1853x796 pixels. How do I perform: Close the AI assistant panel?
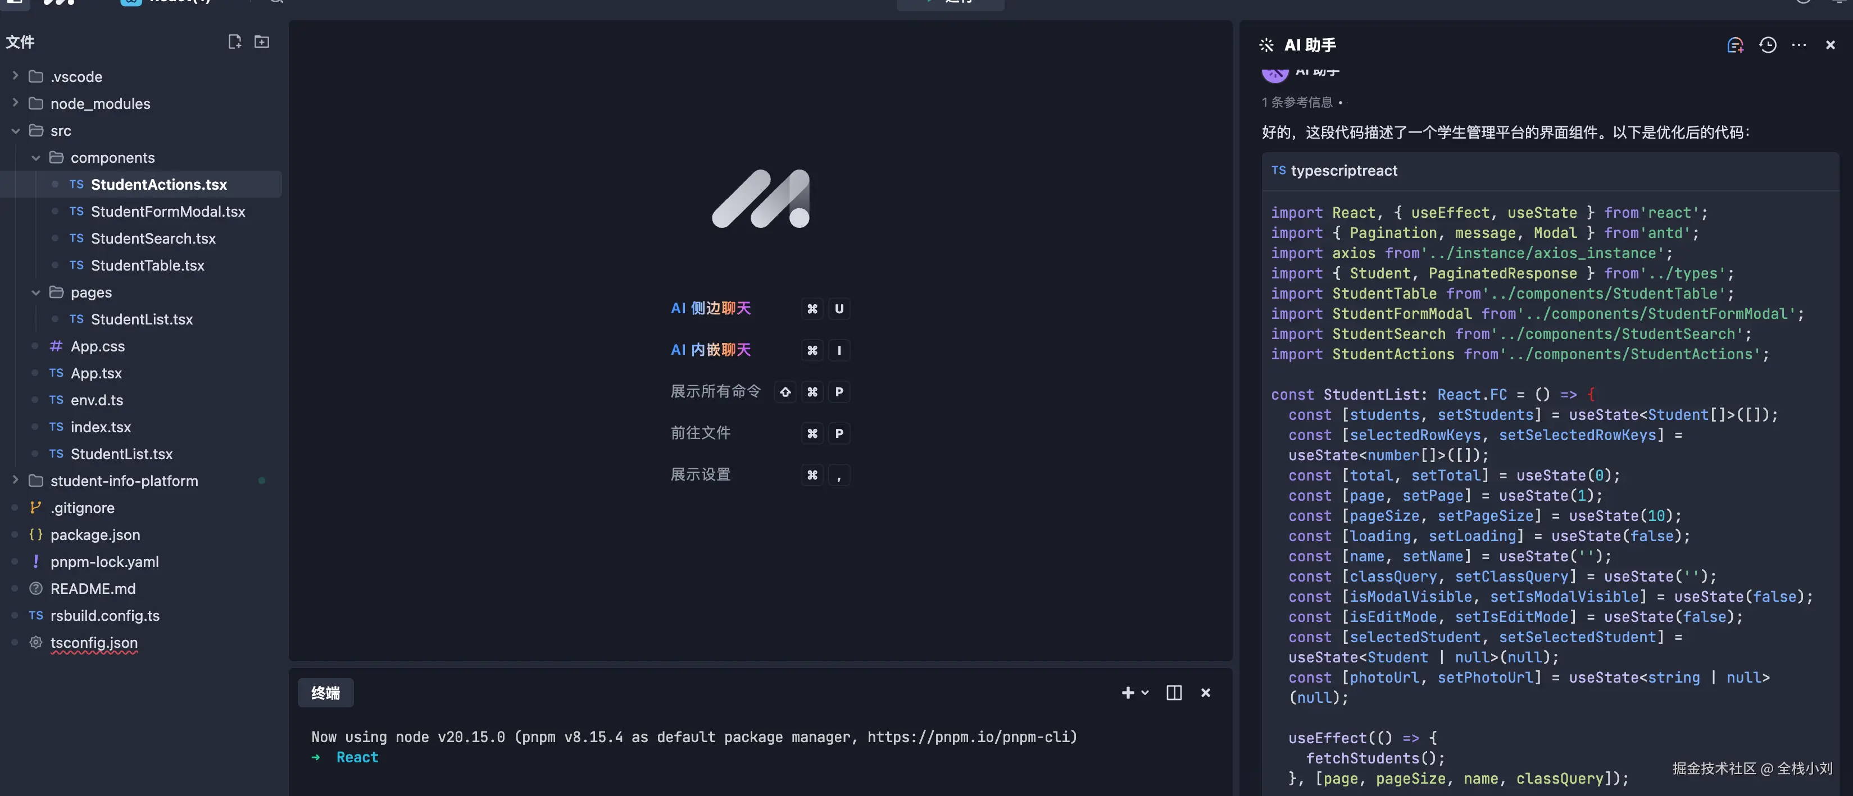1830,45
